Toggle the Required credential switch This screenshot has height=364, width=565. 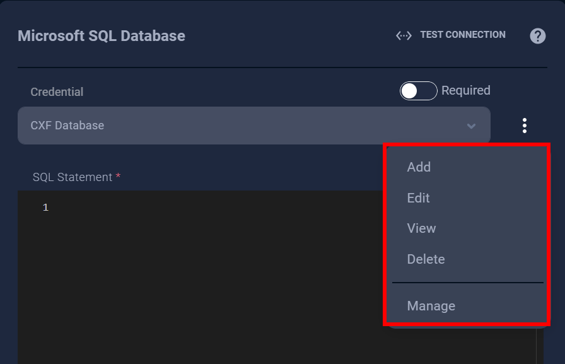(x=418, y=91)
